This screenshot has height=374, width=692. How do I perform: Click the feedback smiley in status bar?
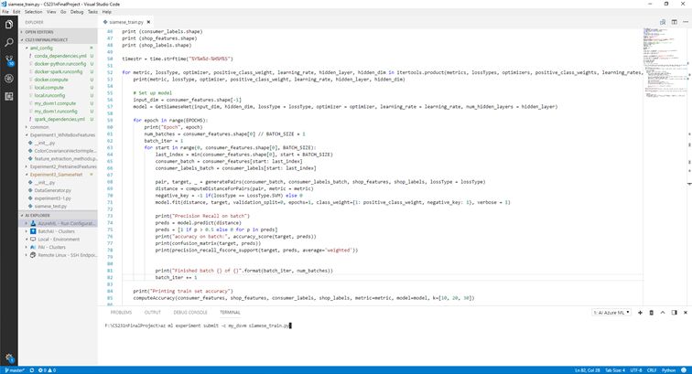pyautogui.click(x=684, y=370)
